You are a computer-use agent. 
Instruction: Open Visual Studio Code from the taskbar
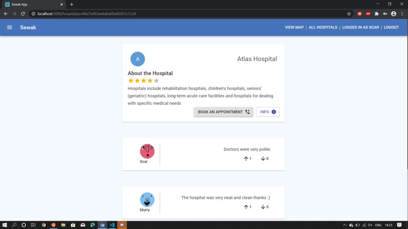pos(112,225)
